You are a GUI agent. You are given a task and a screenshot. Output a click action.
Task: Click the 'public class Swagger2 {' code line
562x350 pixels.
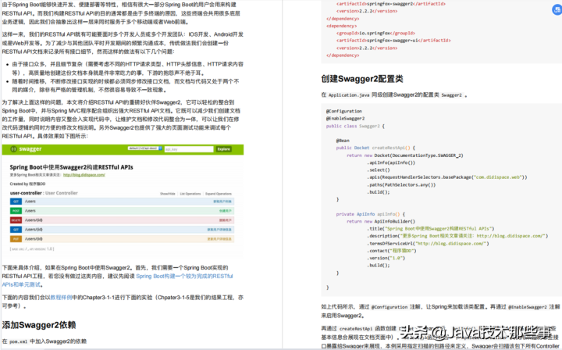(x=355, y=126)
